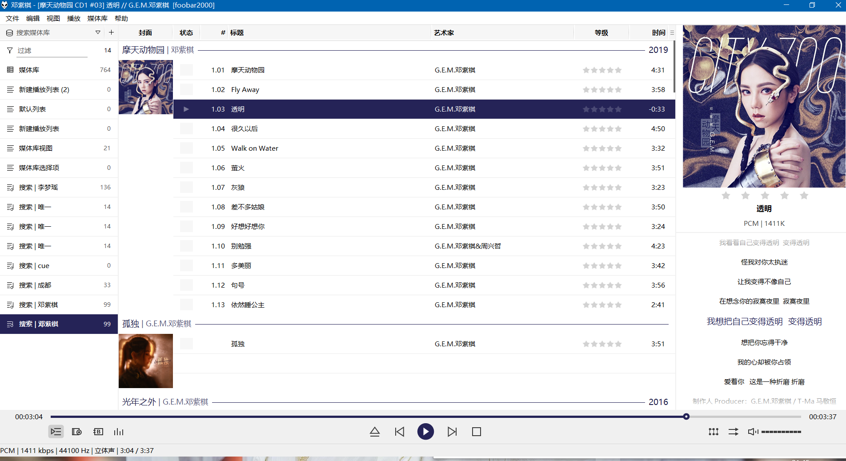Select the 新建播放列表 (2) playlist
Viewport: 846px width, 461px height.
point(59,89)
